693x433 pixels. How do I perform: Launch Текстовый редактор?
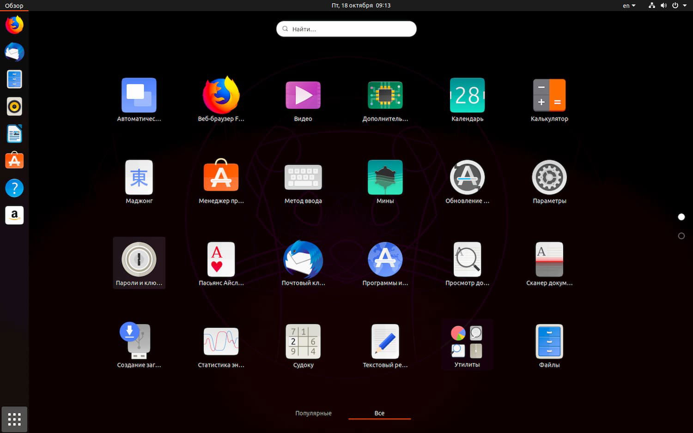click(x=385, y=342)
